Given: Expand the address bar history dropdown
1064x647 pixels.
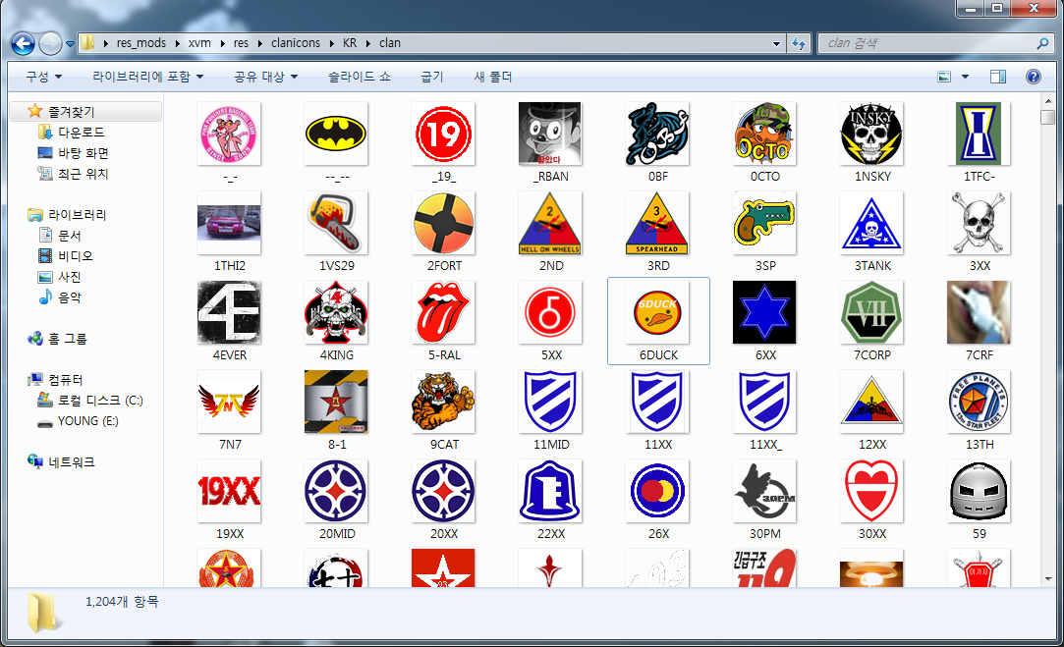Looking at the screenshot, I should [x=776, y=43].
